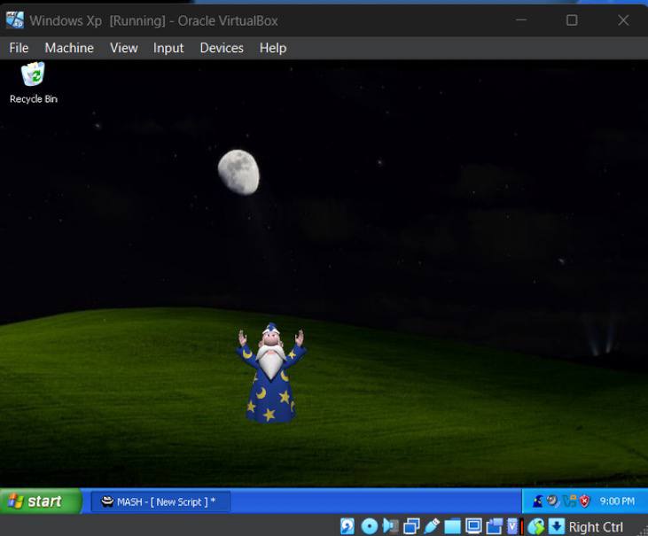This screenshot has height=536, width=648.
Task: Click the keyboard capture down-arrow icon
Action: [x=557, y=526]
